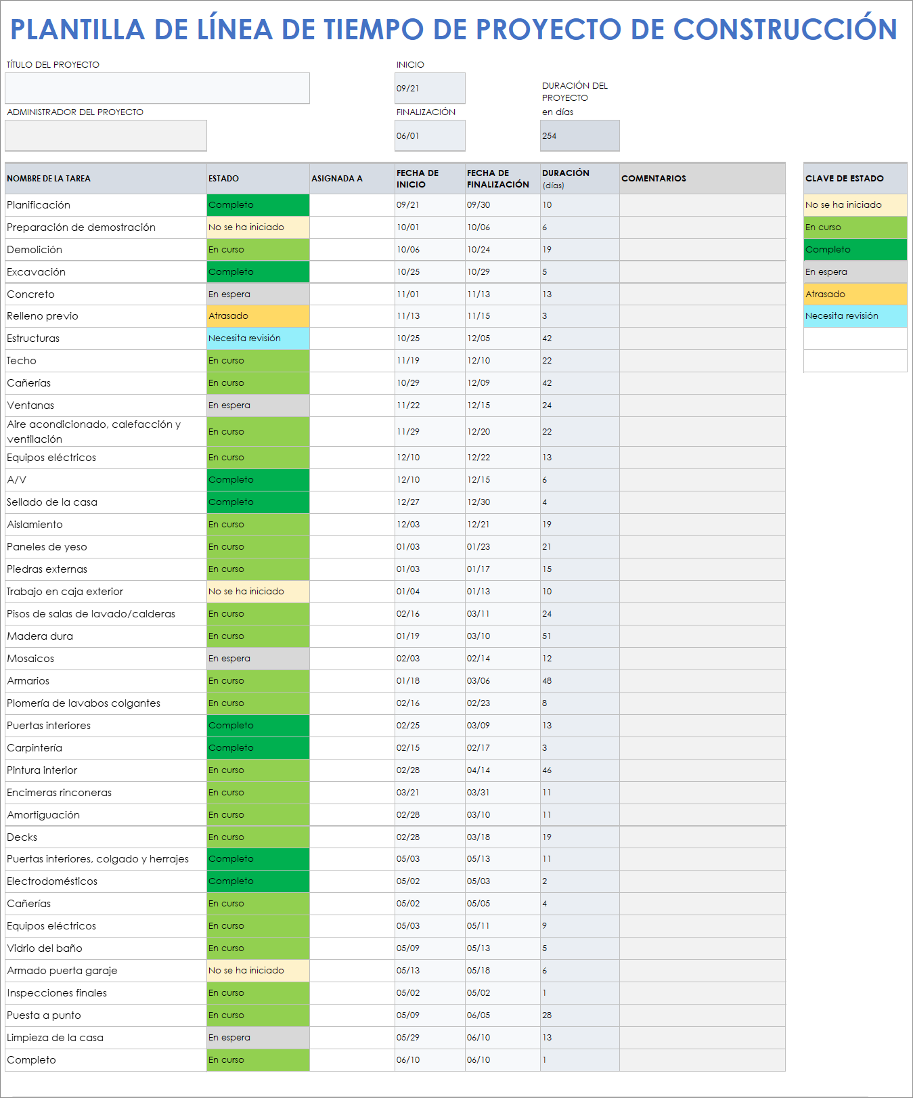Click Necesita revisión status of Estructuras
The height and width of the screenshot is (1098, 913).
point(258,338)
